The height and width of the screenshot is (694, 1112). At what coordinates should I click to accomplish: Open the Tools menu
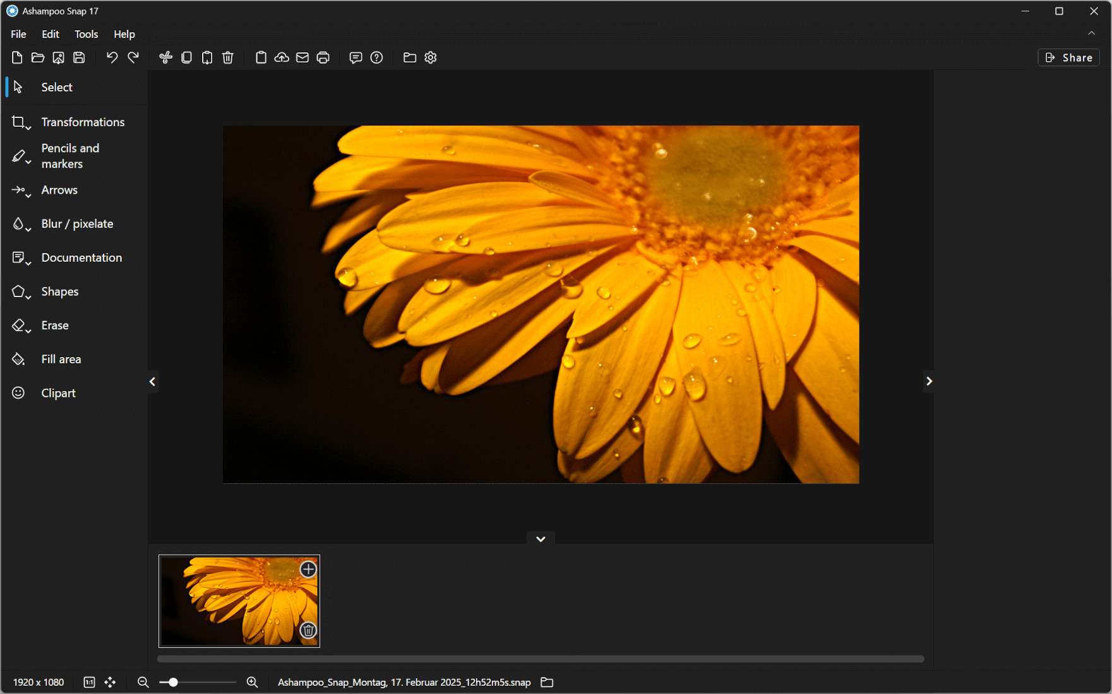(86, 34)
